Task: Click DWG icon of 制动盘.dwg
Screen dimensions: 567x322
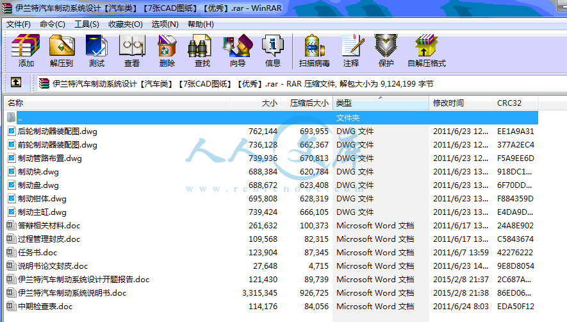Action: 12,185
